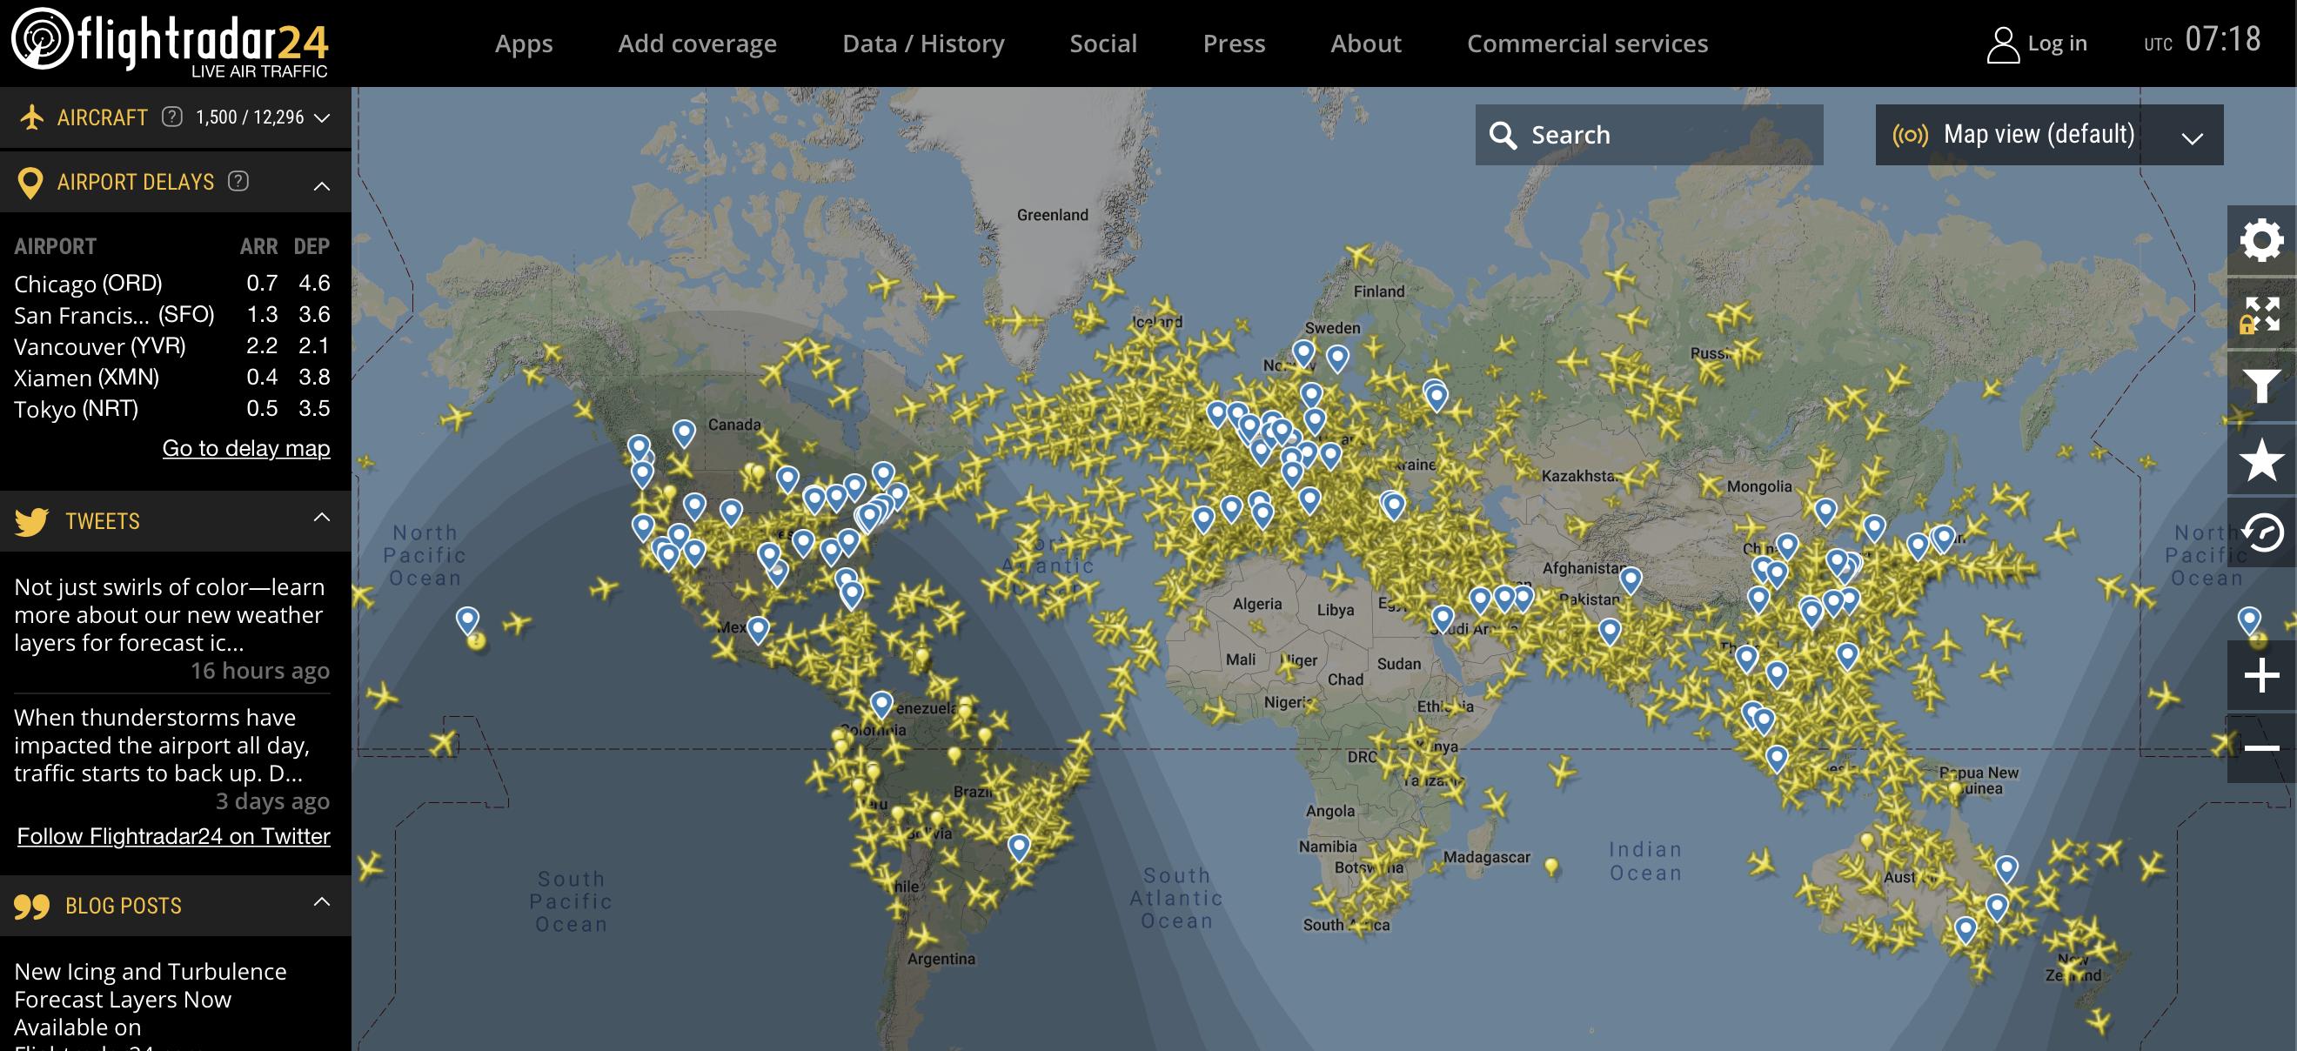Click the Go to delay map link
2297x1051 pixels.
pos(246,447)
